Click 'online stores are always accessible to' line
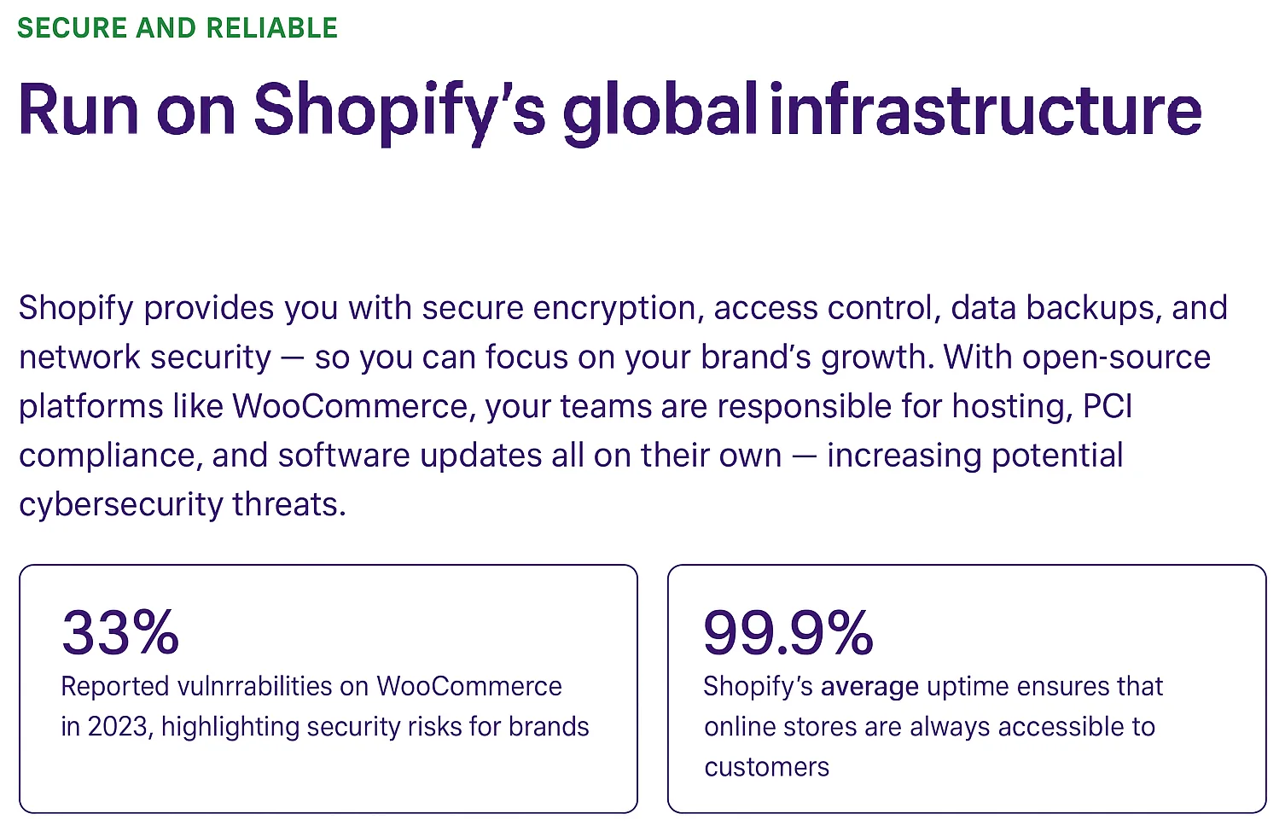The height and width of the screenshot is (837, 1285). click(x=929, y=726)
